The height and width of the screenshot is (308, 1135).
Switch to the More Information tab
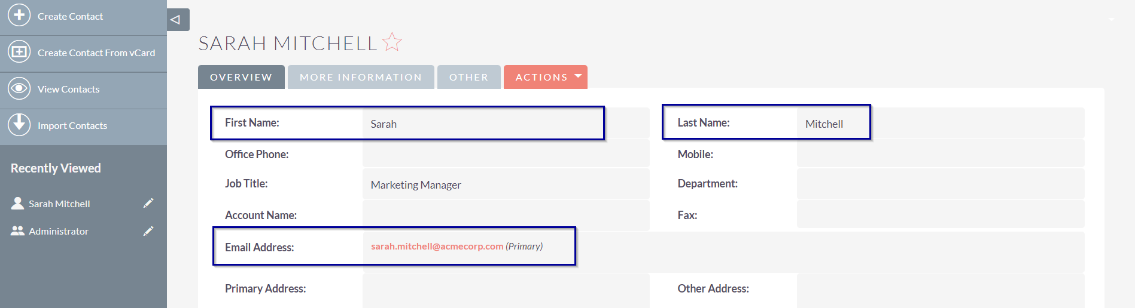click(361, 77)
